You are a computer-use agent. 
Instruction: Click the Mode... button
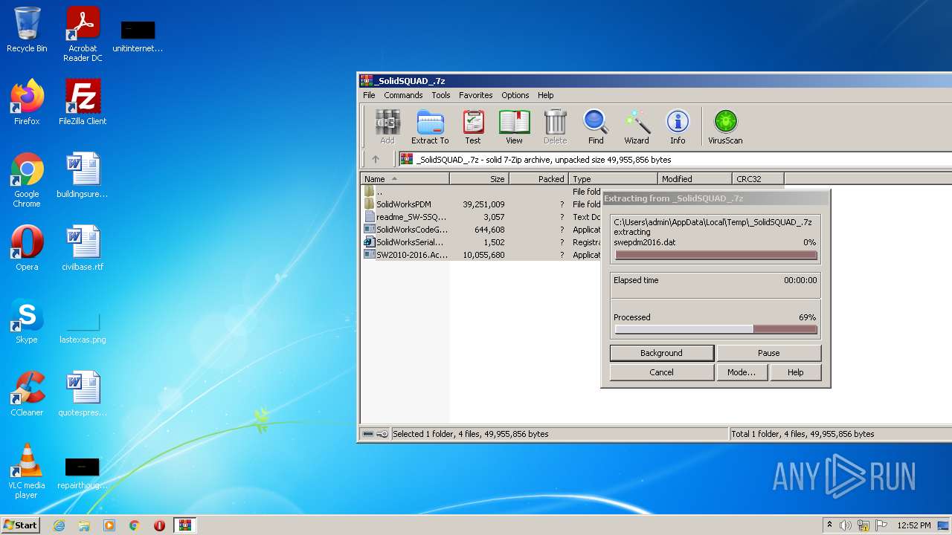pyautogui.click(x=742, y=372)
